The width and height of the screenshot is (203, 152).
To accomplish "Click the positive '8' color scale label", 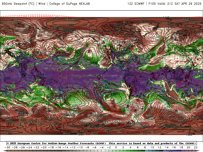I will pyautogui.click(x=145, y=147).
